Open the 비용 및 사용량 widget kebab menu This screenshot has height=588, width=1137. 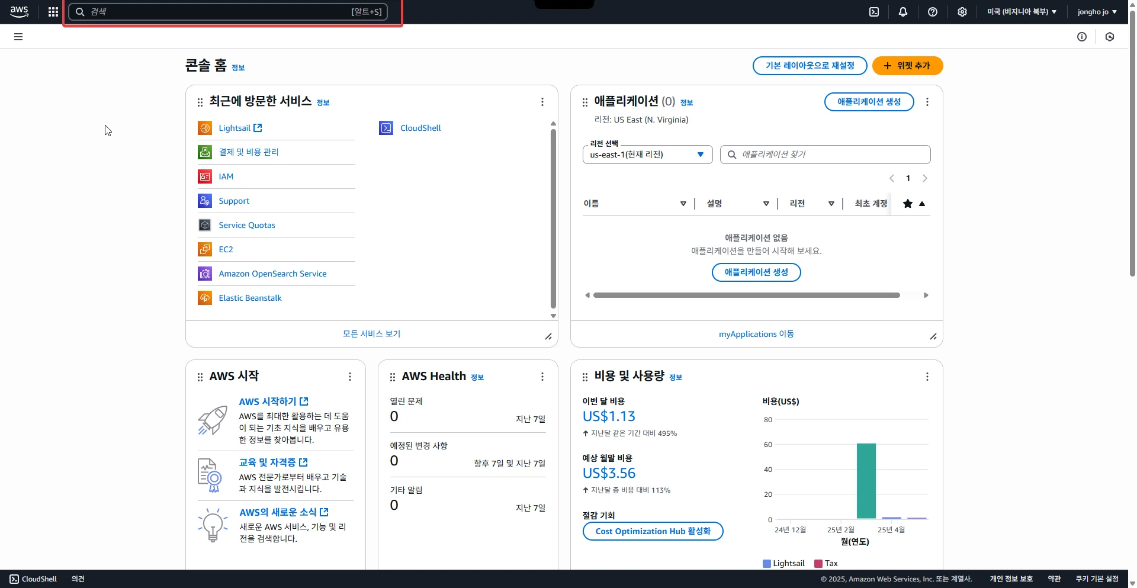[927, 377]
